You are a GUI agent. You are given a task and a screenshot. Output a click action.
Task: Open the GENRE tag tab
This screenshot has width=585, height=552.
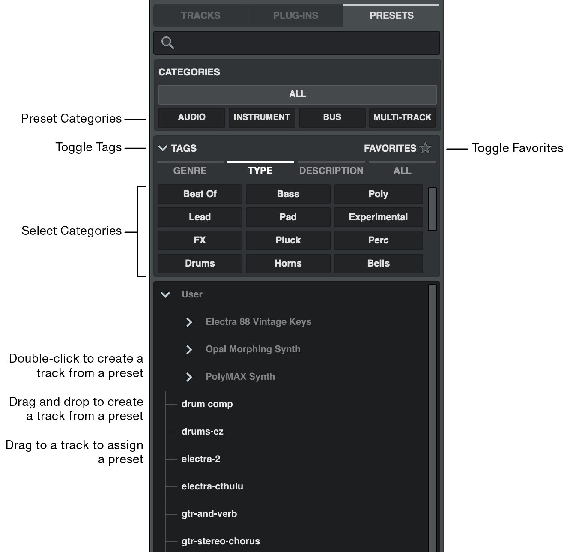point(190,171)
